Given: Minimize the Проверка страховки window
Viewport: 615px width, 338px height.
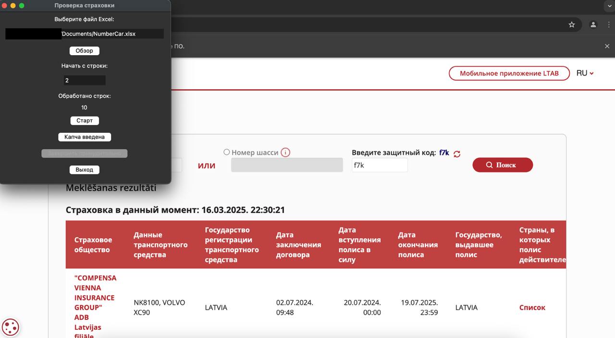Looking at the screenshot, I should click(x=13, y=6).
